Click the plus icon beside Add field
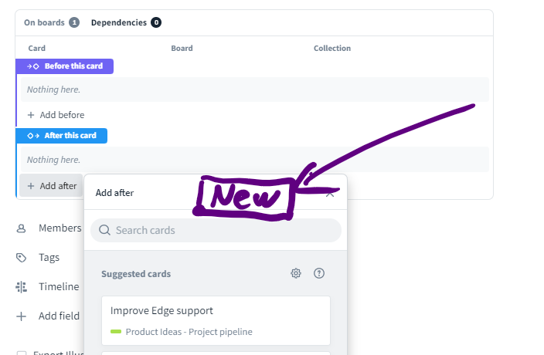The width and height of the screenshot is (544, 355). 22,316
